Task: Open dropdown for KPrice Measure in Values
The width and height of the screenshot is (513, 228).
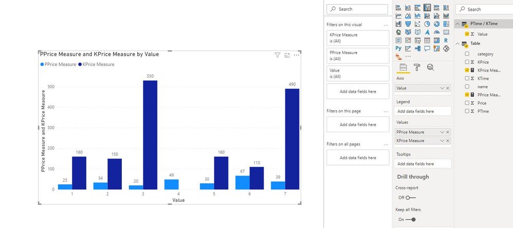Action: 442,141
